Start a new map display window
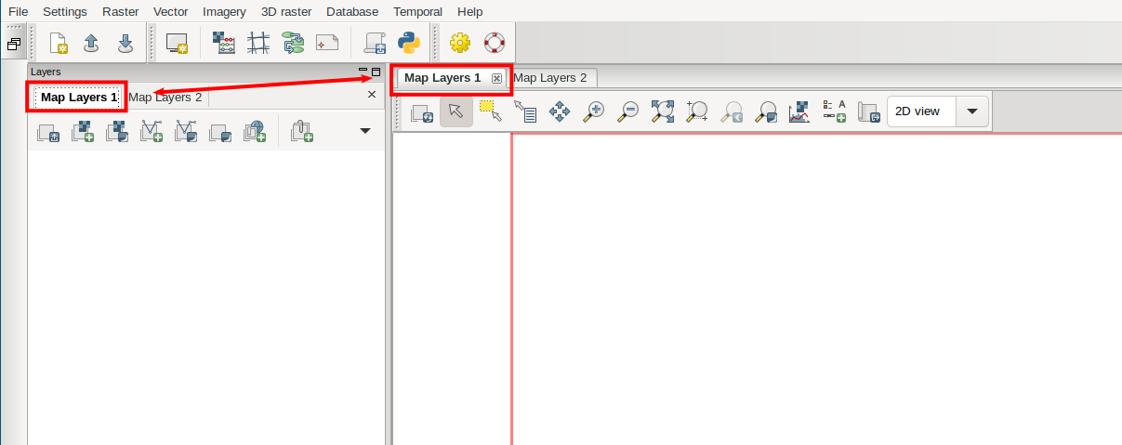The width and height of the screenshot is (1122, 445). [x=177, y=43]
